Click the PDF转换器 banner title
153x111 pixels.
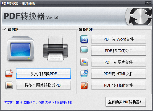click(24, 16)
